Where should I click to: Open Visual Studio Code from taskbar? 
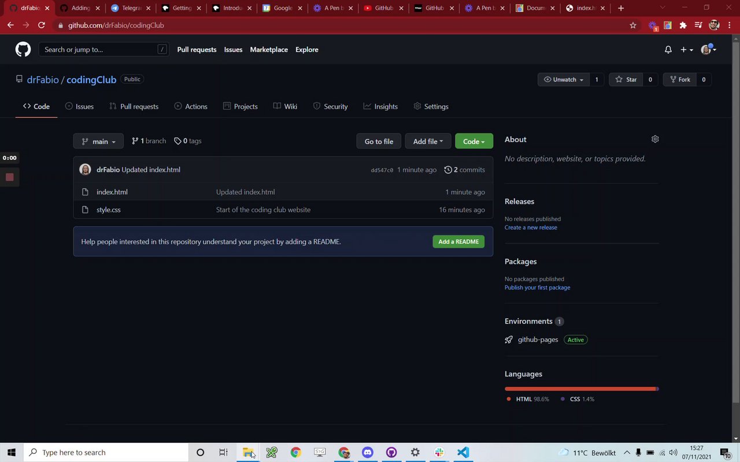click(x=463, y=452)
